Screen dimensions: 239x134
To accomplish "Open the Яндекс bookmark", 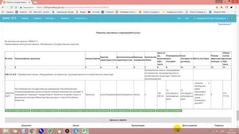I will (81, 12).
